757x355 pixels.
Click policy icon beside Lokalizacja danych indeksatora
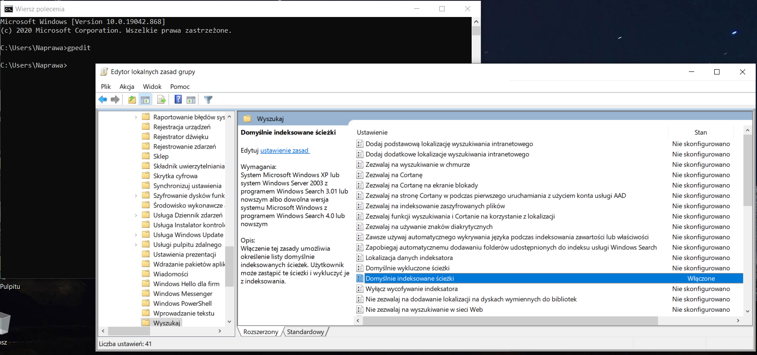coord(360,258)
